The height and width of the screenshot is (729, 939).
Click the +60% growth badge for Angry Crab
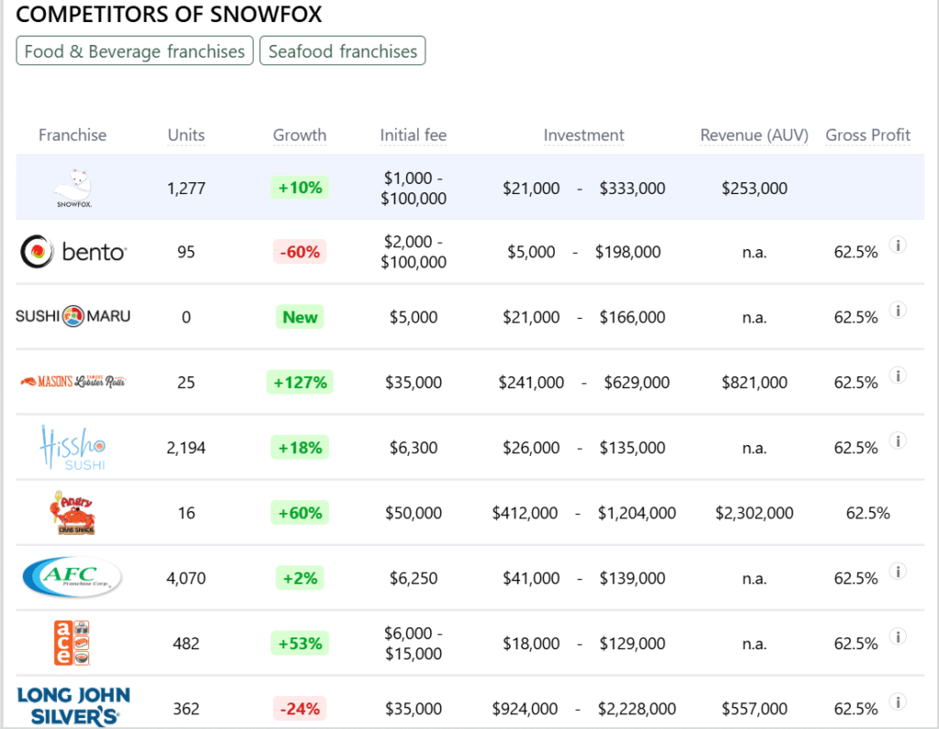[x=300, y=513]
